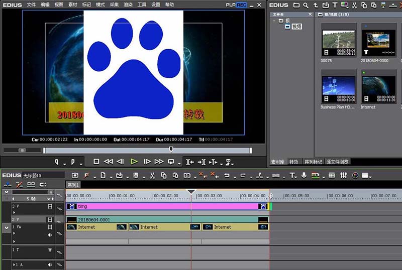Image resolution: width=402 pixels, height=270 pixels.
Task: Open the 编辑 menu
Action: point(45,5)
